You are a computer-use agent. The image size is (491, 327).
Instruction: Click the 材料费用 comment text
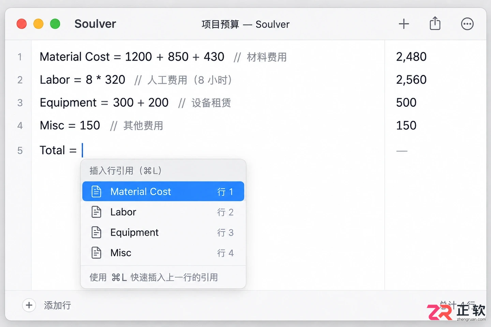pos(267,57)
